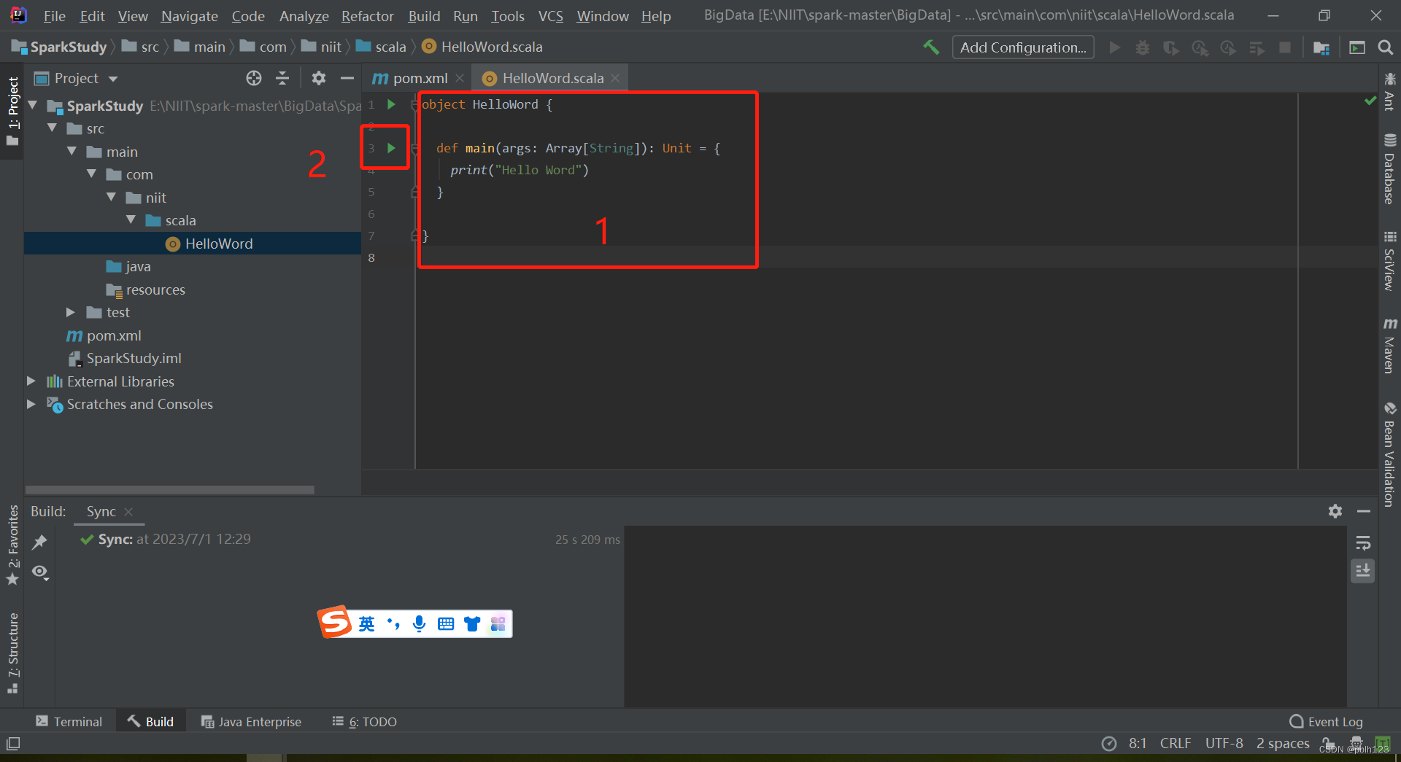The image size is (1401, 762).
Task: Collapse the main folder
Action: pyautogui.click(x=72, y=152)
